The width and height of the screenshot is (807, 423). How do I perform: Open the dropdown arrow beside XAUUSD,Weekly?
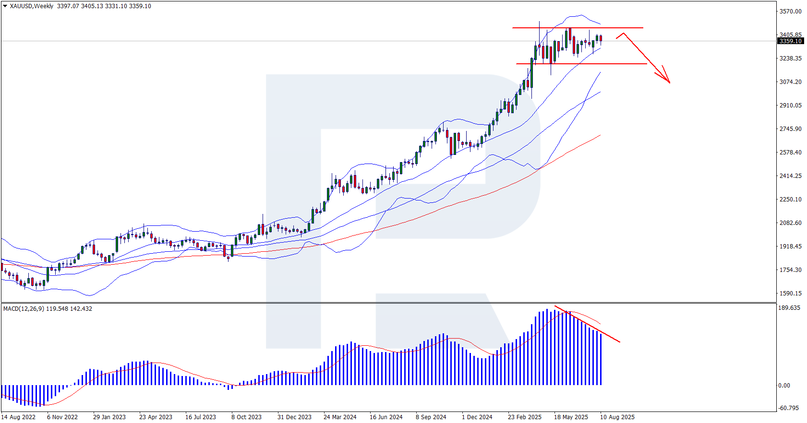pos(5,6)
